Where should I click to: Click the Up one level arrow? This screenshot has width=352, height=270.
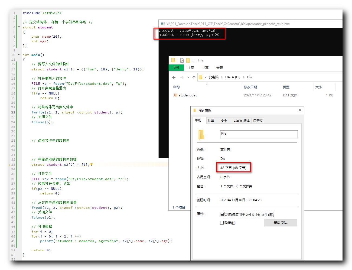[194, 77]
